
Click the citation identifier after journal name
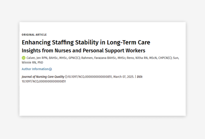(90, 77)
